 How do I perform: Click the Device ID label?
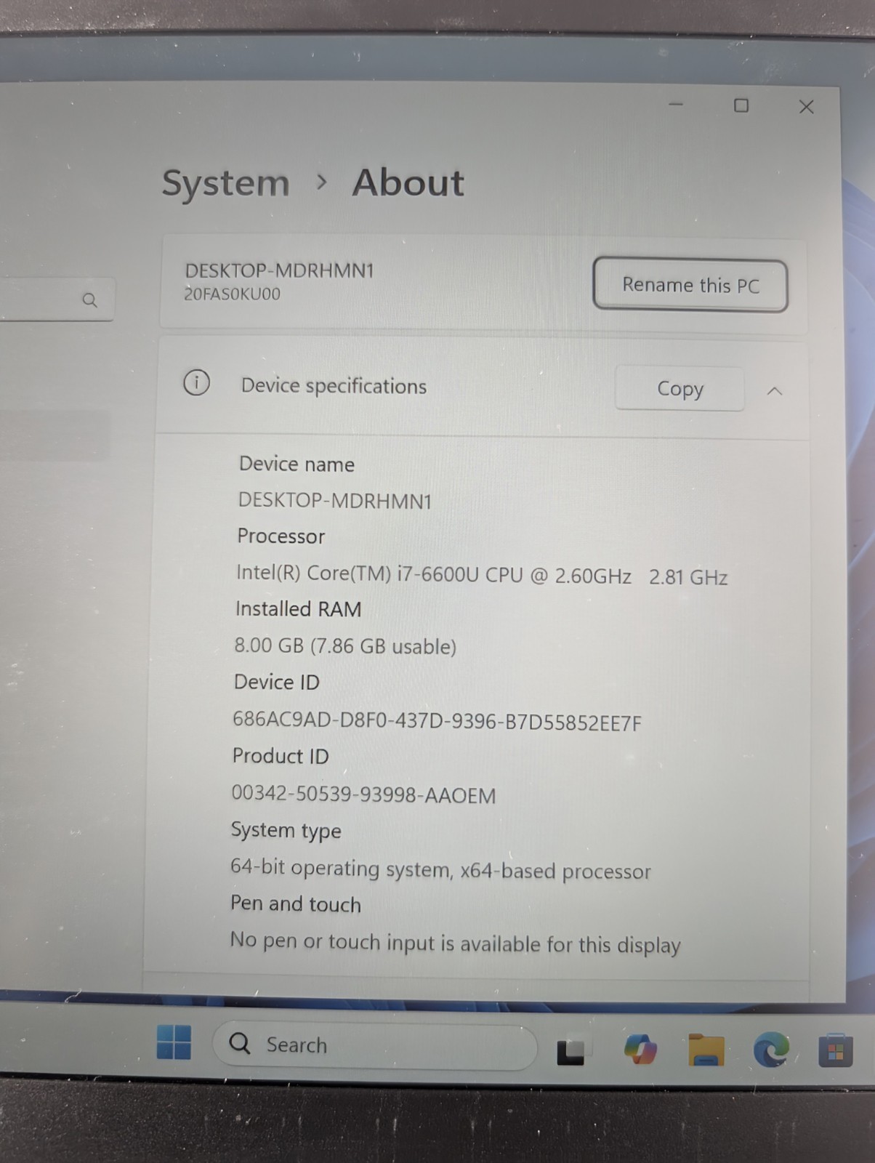coord(276,683)
